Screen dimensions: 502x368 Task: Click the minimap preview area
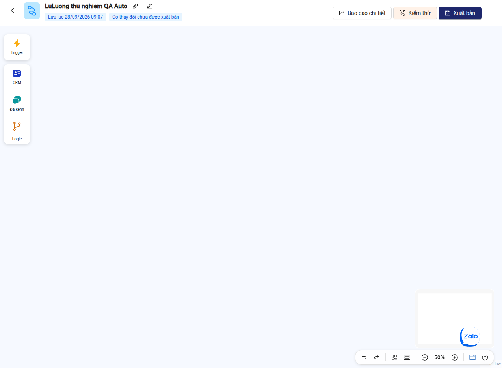[x=455, y=319]
